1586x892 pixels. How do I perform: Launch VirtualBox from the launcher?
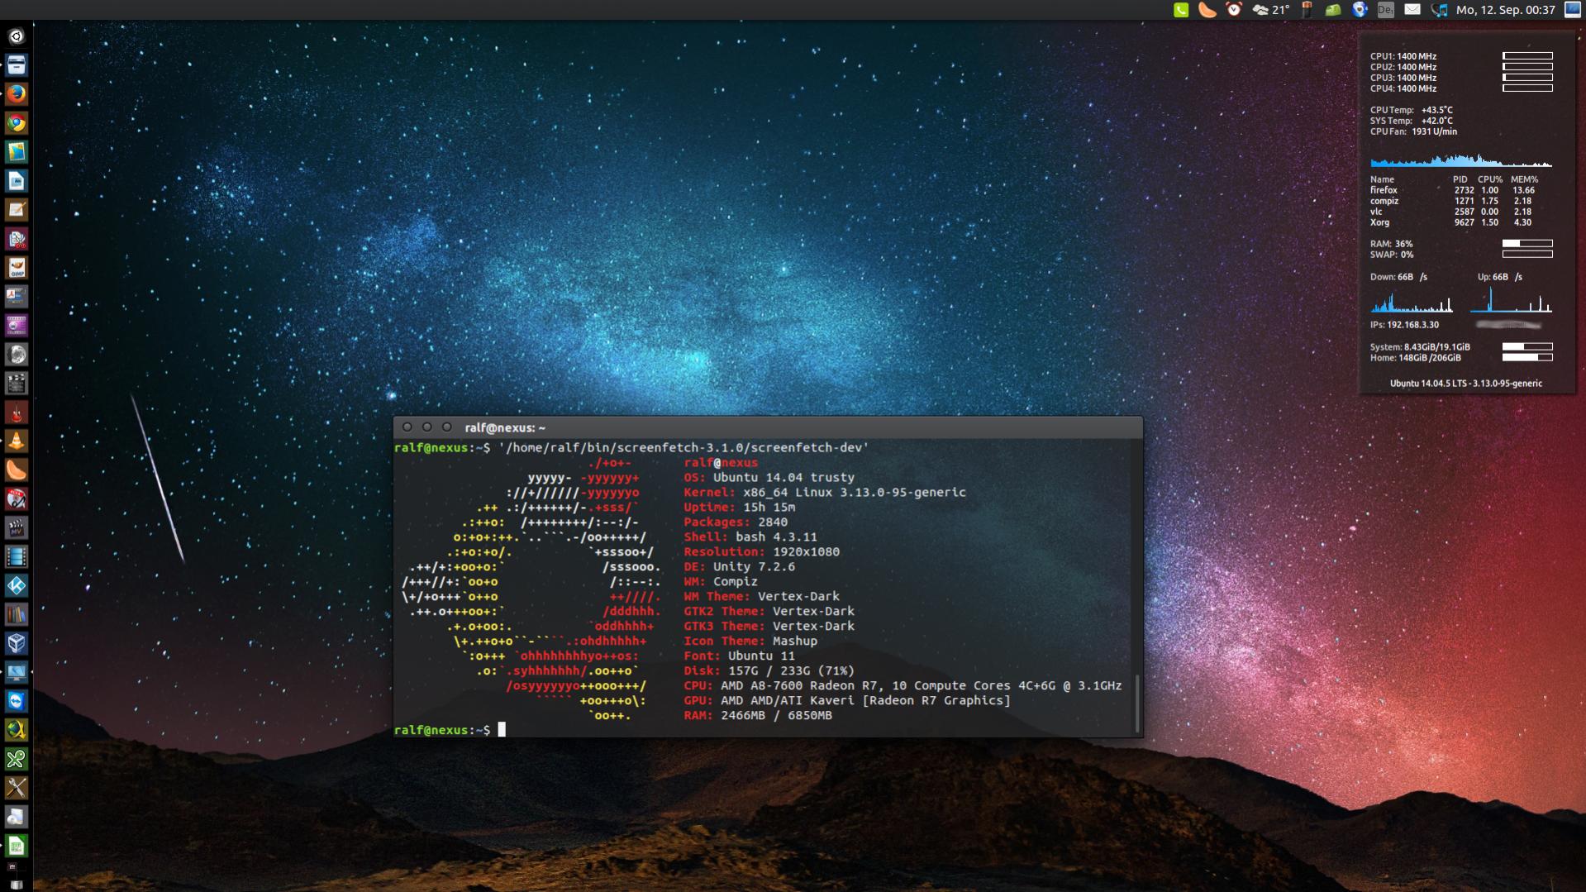pyautogui.click(x=16, y=644)
